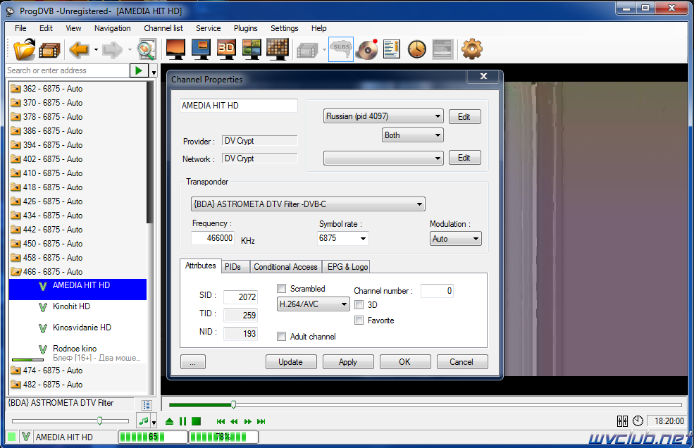Select Kinohit HD channel in list
Image resolution: width=694 pixels, height=448 pixels.
coord(71,306)
